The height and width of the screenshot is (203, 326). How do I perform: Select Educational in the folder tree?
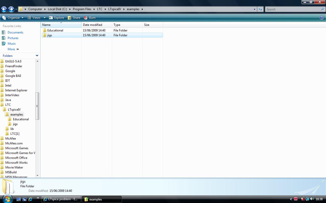(x=21, y=119)
